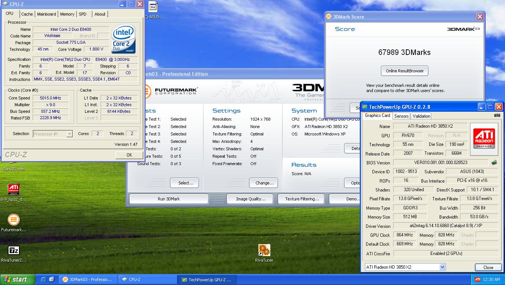
Task: Open the Futuremark desktop shortcut icon
Action: click(14, 220)
